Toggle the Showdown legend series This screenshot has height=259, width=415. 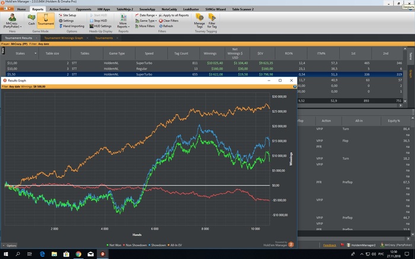point(157,245)
